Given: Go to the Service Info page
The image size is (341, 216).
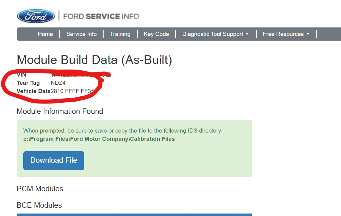Looking at the screenshot, I should (x=81, y=34).
